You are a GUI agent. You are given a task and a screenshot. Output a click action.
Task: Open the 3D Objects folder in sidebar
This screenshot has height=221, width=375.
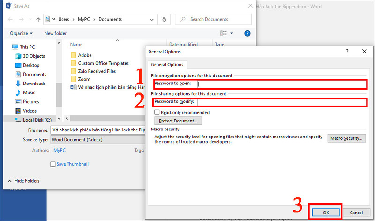pos(34,56)
